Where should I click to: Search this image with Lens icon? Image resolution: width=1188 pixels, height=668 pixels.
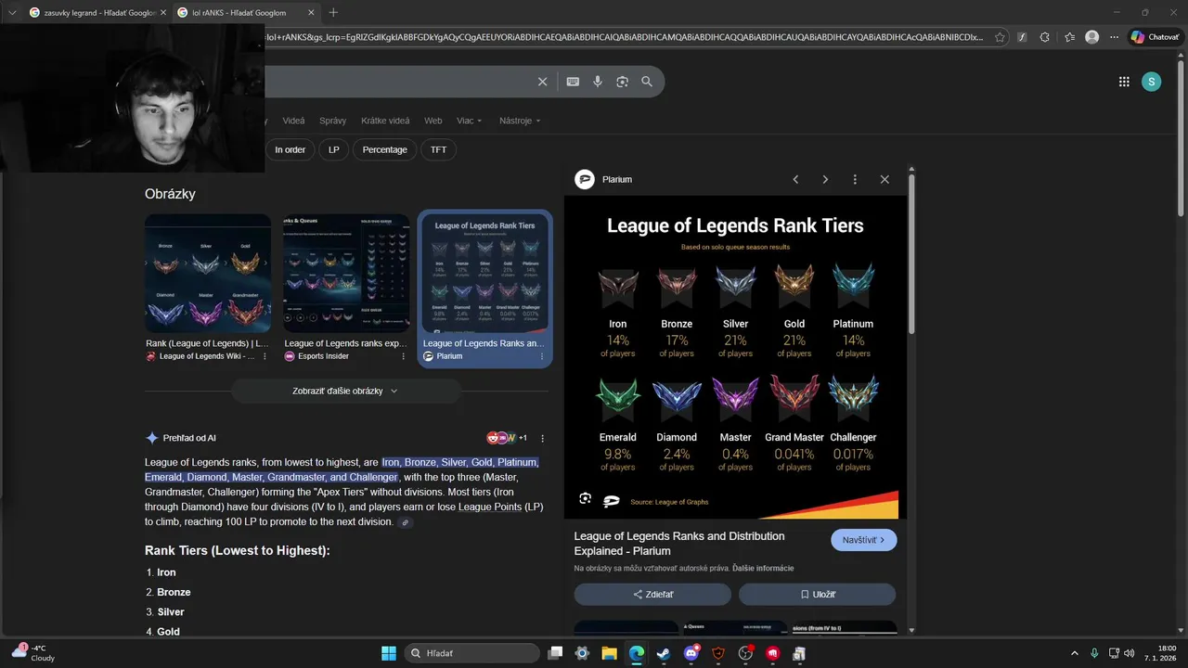(x=585, y=499)
